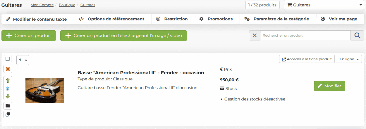Open the Guitares category selector
Viewport: 366px width, 129px height.
pyautogui.click(x=324, y=5)
